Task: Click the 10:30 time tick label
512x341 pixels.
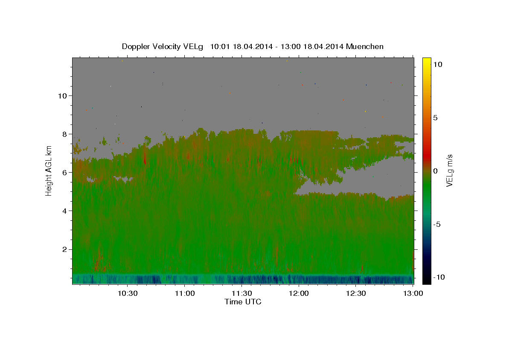Action: (x=127, y=293)
